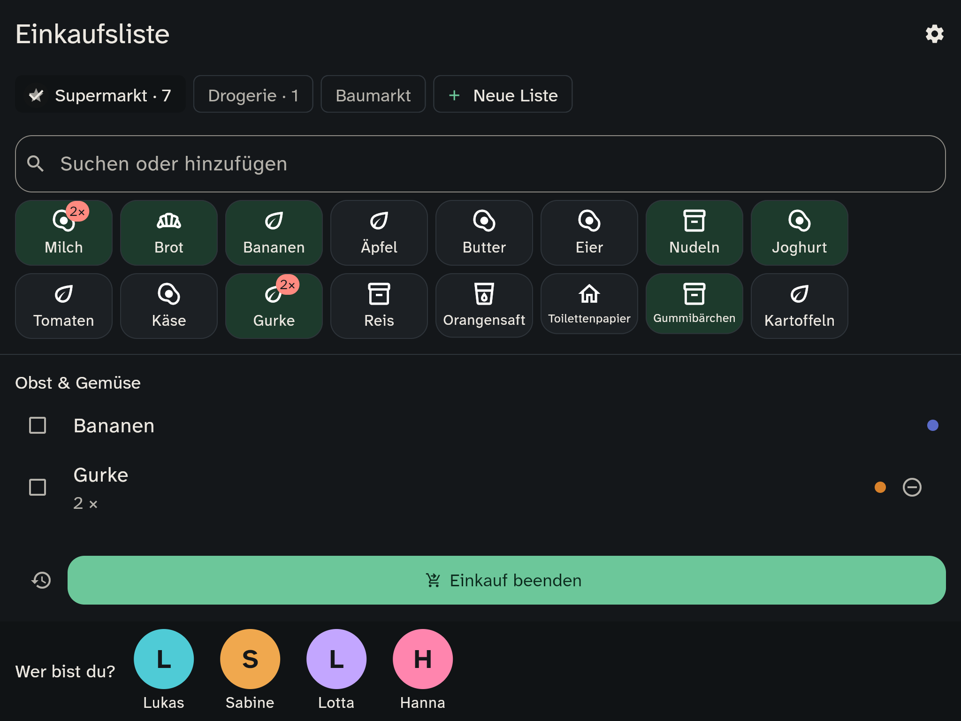Open settings via the gear icon

click(x=934, y=34)
